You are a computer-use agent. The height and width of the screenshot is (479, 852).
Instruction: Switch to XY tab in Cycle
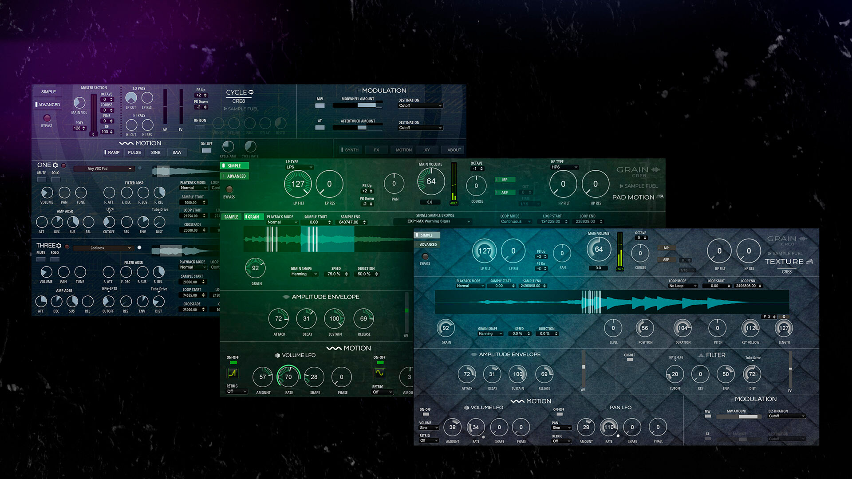click(x=427, y=150)
